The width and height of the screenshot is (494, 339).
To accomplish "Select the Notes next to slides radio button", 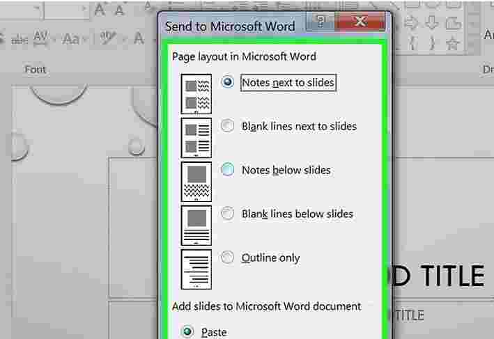I will [227, 82].
